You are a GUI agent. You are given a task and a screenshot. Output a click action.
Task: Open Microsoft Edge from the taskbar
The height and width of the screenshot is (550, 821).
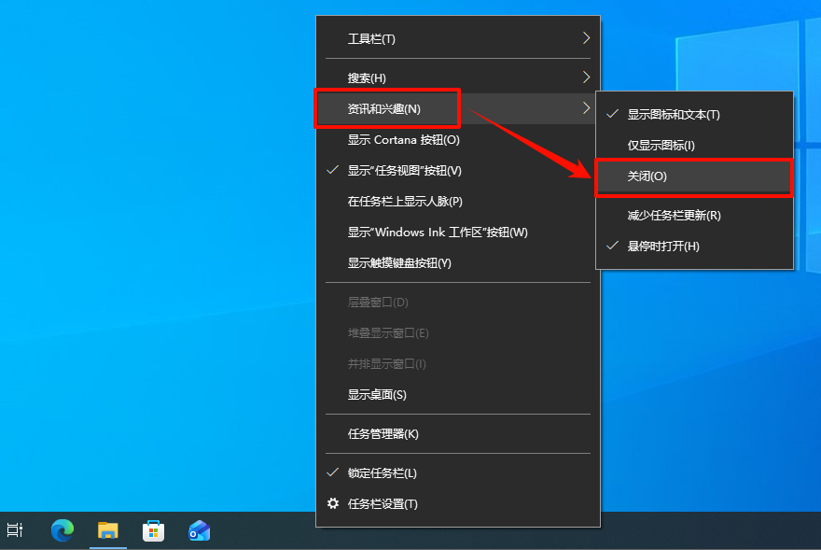click(x=62, y=530)
